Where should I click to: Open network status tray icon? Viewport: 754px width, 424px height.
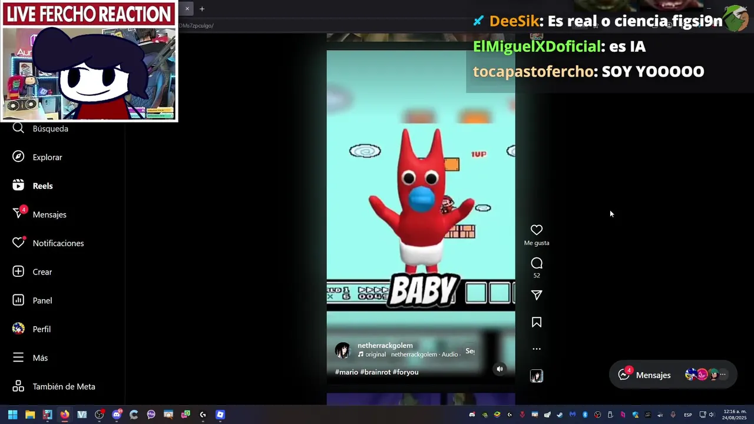click(703, 415)
